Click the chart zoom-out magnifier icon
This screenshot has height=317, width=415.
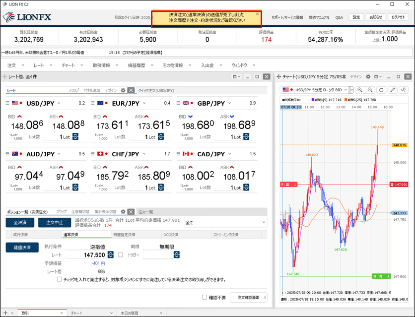tap(370, 90)
